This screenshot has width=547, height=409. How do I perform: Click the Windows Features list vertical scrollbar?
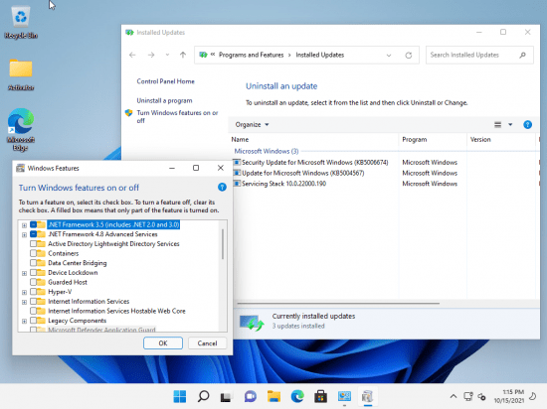[223, 244]
